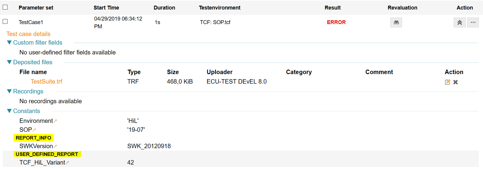Click the Result column header
Viewport: 483px width, 169px height.
(332, 8)
